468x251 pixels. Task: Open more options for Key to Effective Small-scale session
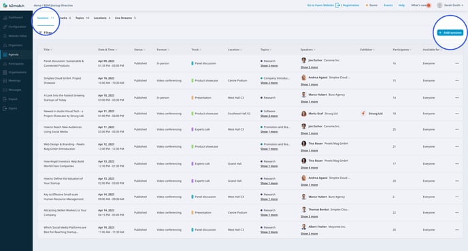click(457, 197)
